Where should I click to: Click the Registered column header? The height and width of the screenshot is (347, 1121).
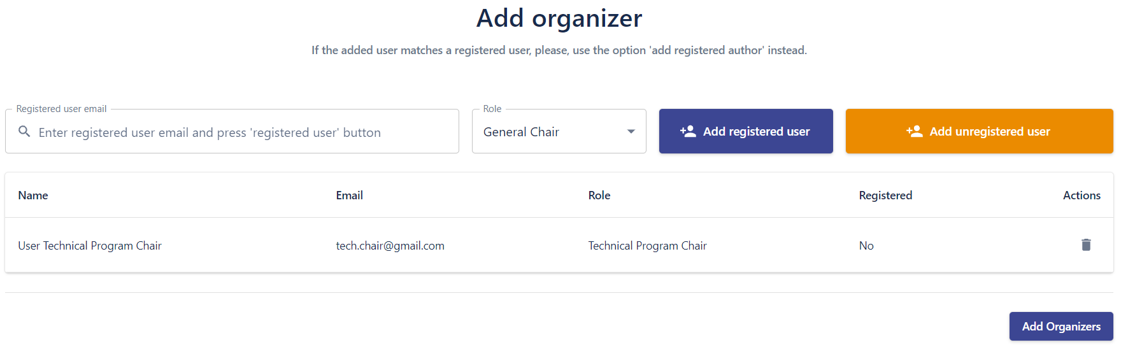coord(885,195)
